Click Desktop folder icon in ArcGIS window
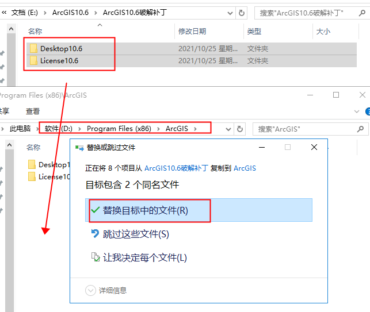370x312 pixels. tap(32, 164)
